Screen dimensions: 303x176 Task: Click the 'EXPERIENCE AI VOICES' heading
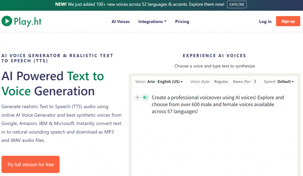click(215, 56)
